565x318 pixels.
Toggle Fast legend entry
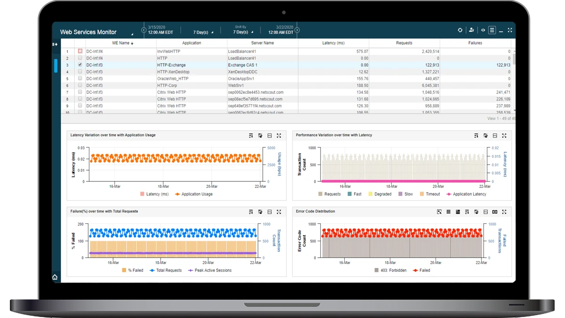[x=355, y=194]
